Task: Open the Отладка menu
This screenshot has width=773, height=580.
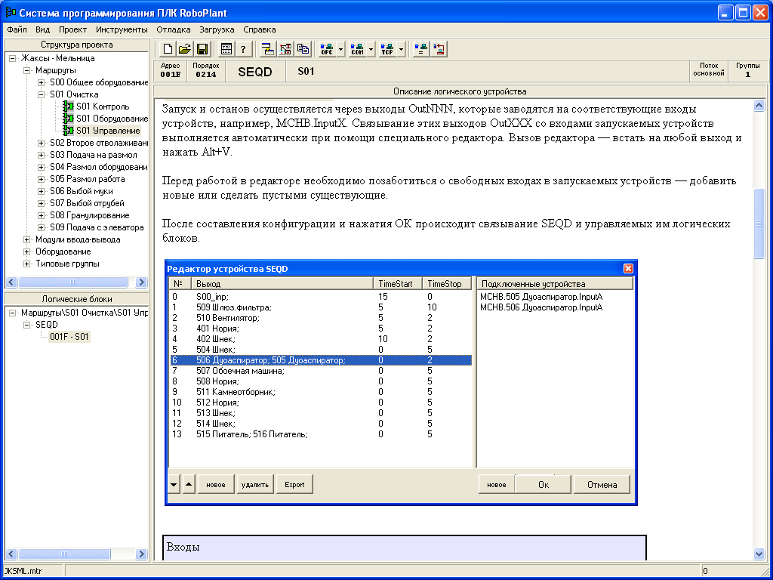Action: [x=173, y=29]
